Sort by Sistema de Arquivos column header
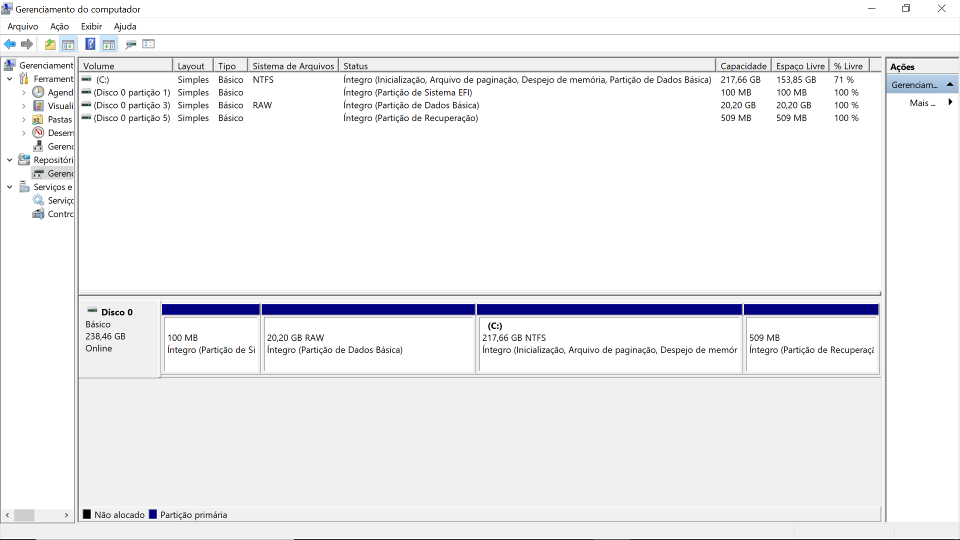Viewport: 960px width, 540px height. coord(293,66)
